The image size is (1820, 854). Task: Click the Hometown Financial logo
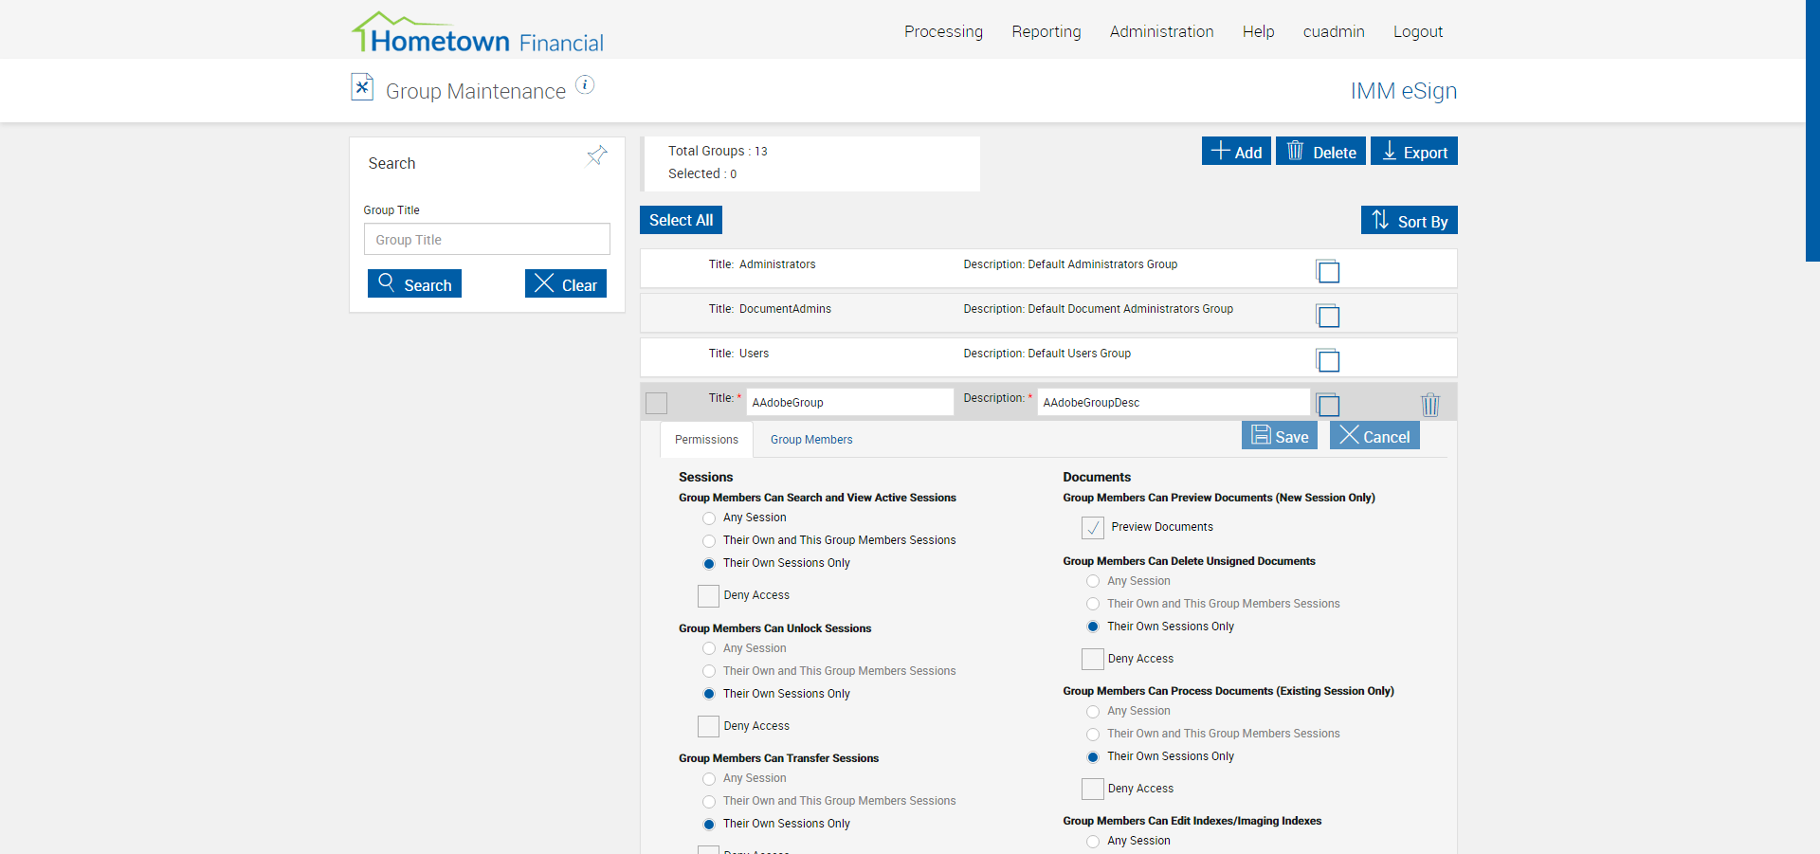[x=478, y=33]
